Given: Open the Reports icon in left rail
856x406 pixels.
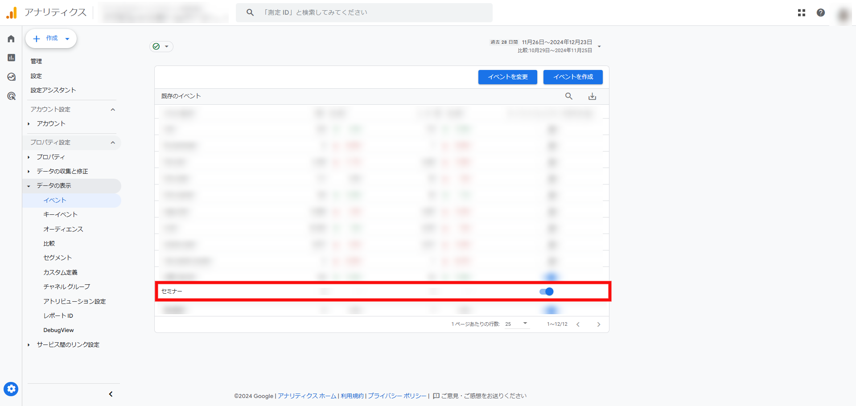Looking at the screenshot, I should coord(11,57).
